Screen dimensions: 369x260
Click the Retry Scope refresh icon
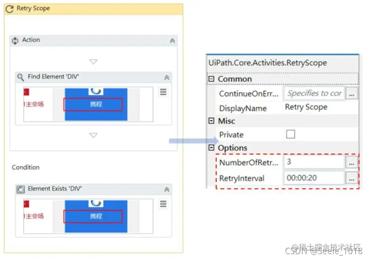(9, 9)
